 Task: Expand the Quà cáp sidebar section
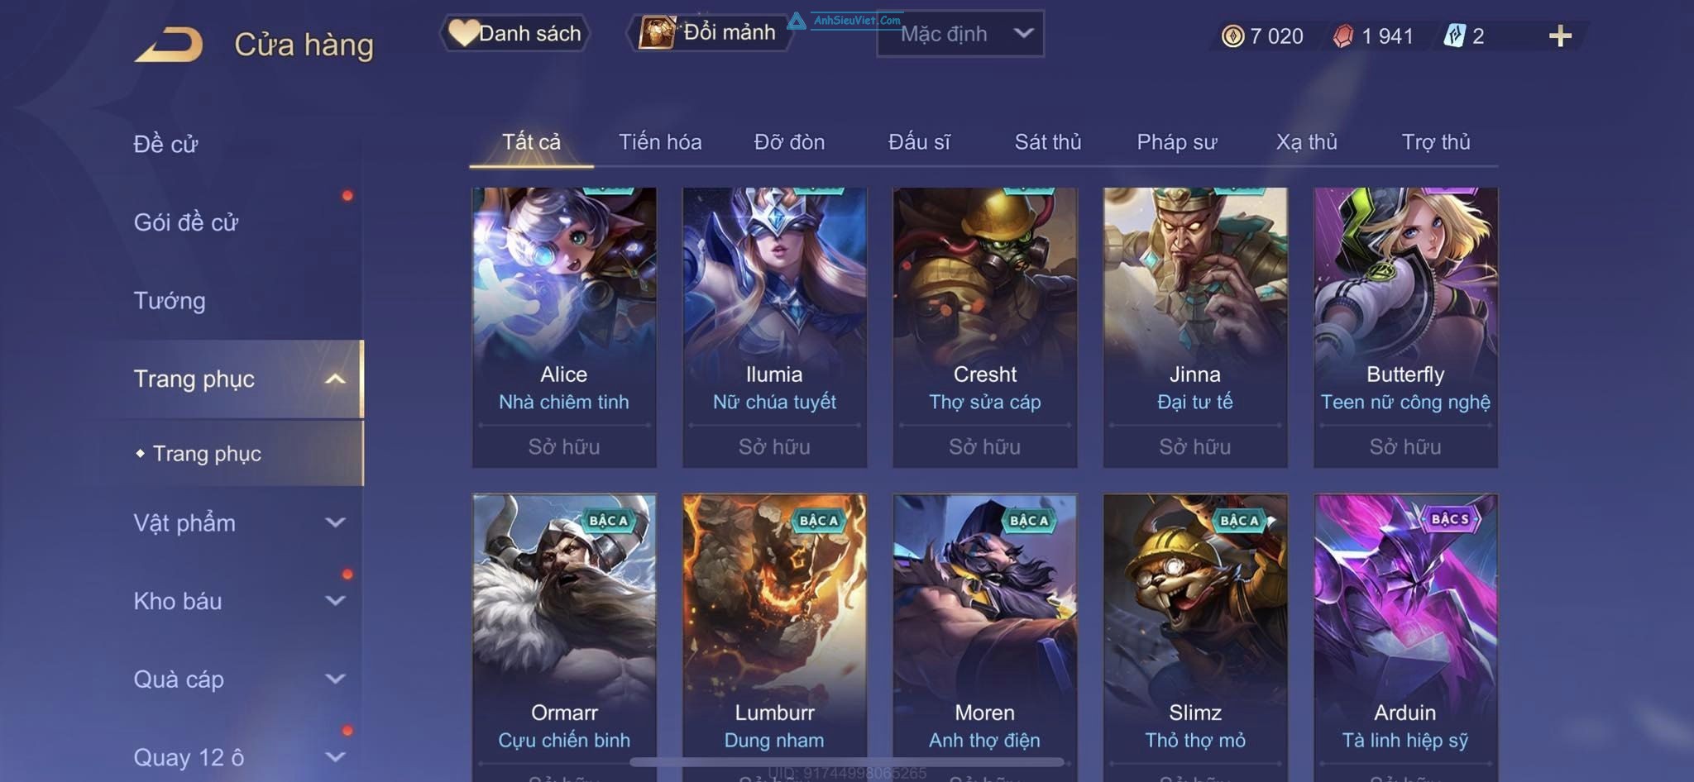(335, 679)
